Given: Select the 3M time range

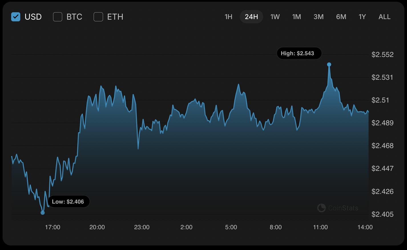Looking at the screenshot, I should (319, 17).
